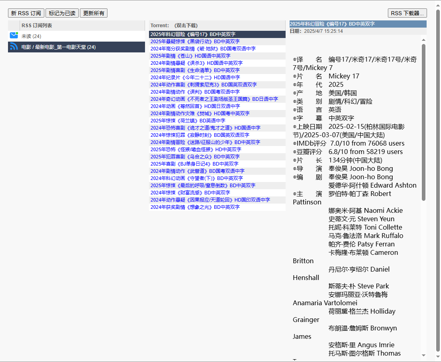This screenshot has height=362, width=441.
Task: Open 2025年悬疑惊悚《黑袋行动》 entry
Action: click(195, 42)
